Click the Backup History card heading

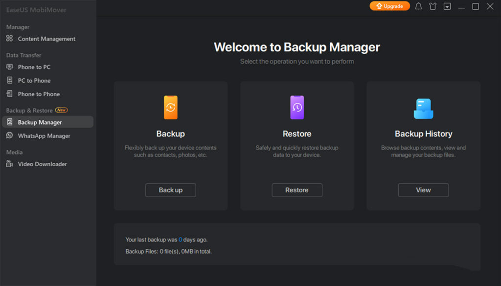(x=423, y=134)
